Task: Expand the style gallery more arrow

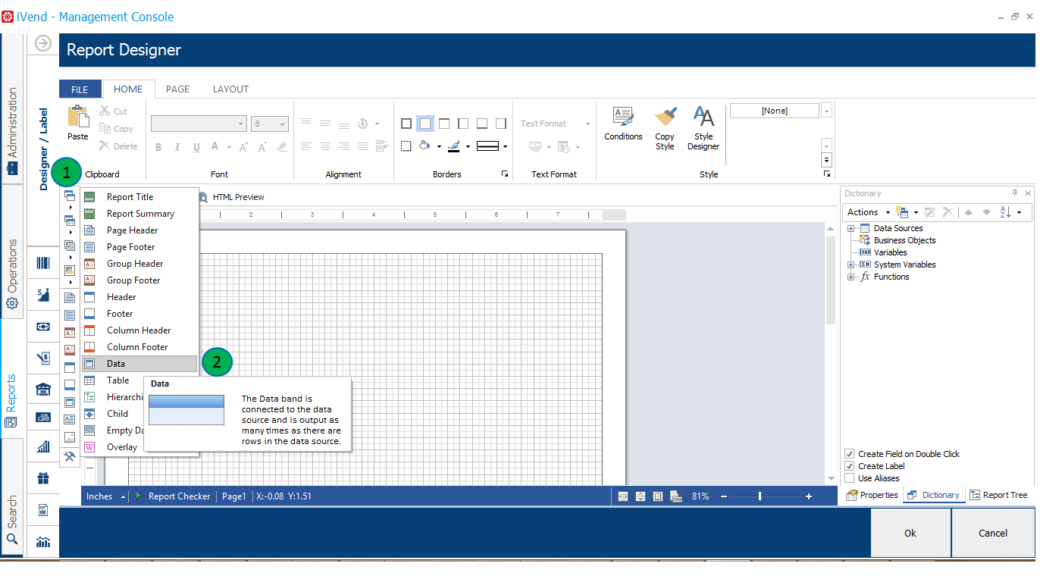Action: point(827,160)
